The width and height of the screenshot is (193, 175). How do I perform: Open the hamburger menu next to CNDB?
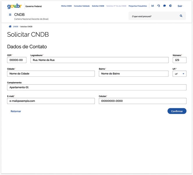(10, 15)
